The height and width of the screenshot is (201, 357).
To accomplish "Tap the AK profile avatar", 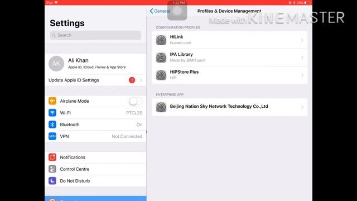I will 56,64.
